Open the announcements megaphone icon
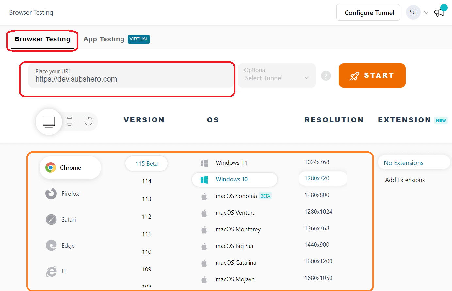 pyautogui.click(x=439, y=13)
